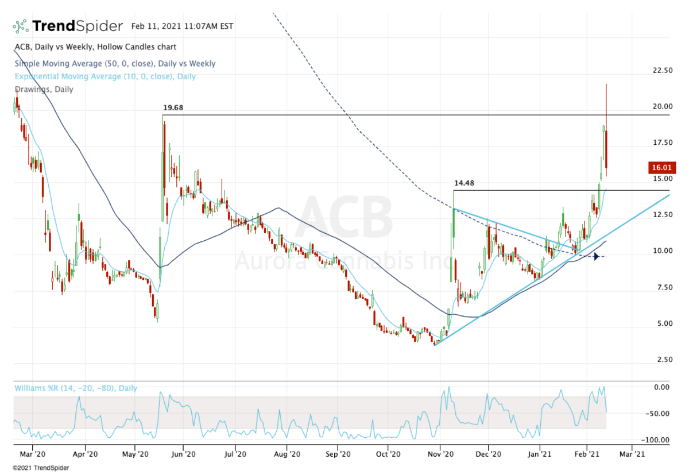
Task: Click the Jun '20 date axis label
Action: pos(183,453)
